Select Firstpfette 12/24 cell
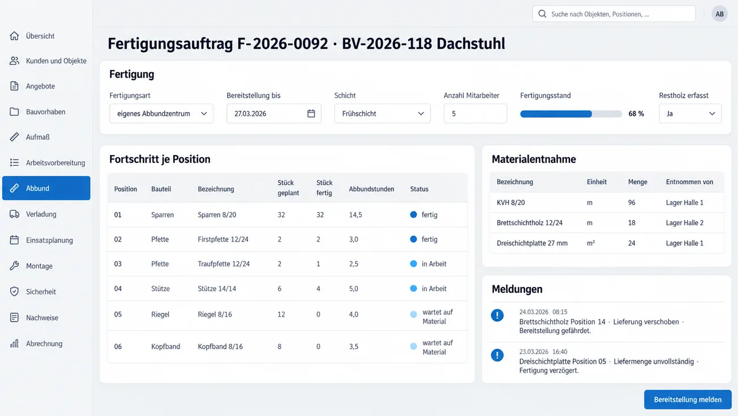This screenshot has width=738, height=416. click(x=223, y=239)
